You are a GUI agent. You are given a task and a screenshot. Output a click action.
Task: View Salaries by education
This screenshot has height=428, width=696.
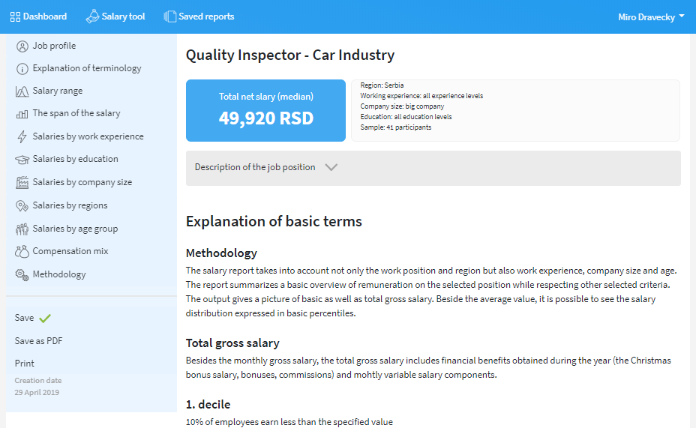click(76, 159)
